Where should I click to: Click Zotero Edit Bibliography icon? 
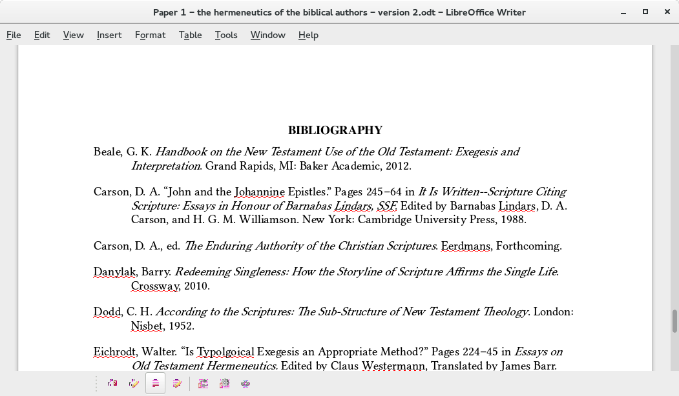pos(177,383)
